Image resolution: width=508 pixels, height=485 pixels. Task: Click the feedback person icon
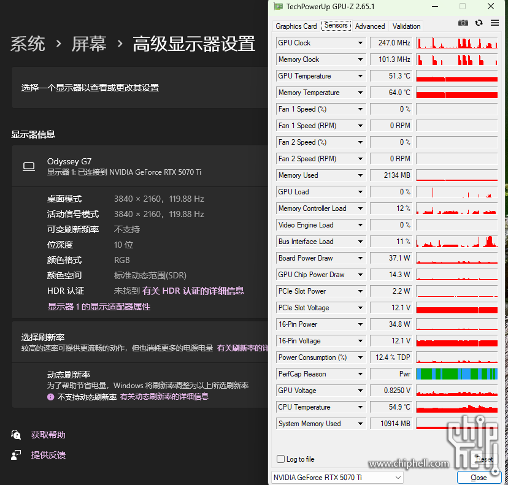[16, 455]
